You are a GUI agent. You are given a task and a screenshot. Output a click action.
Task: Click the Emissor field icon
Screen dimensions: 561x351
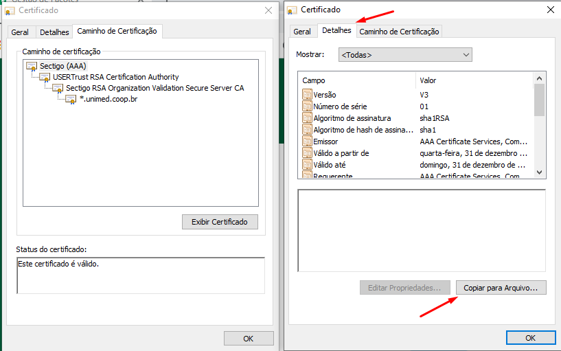click(x=307, y=141)
